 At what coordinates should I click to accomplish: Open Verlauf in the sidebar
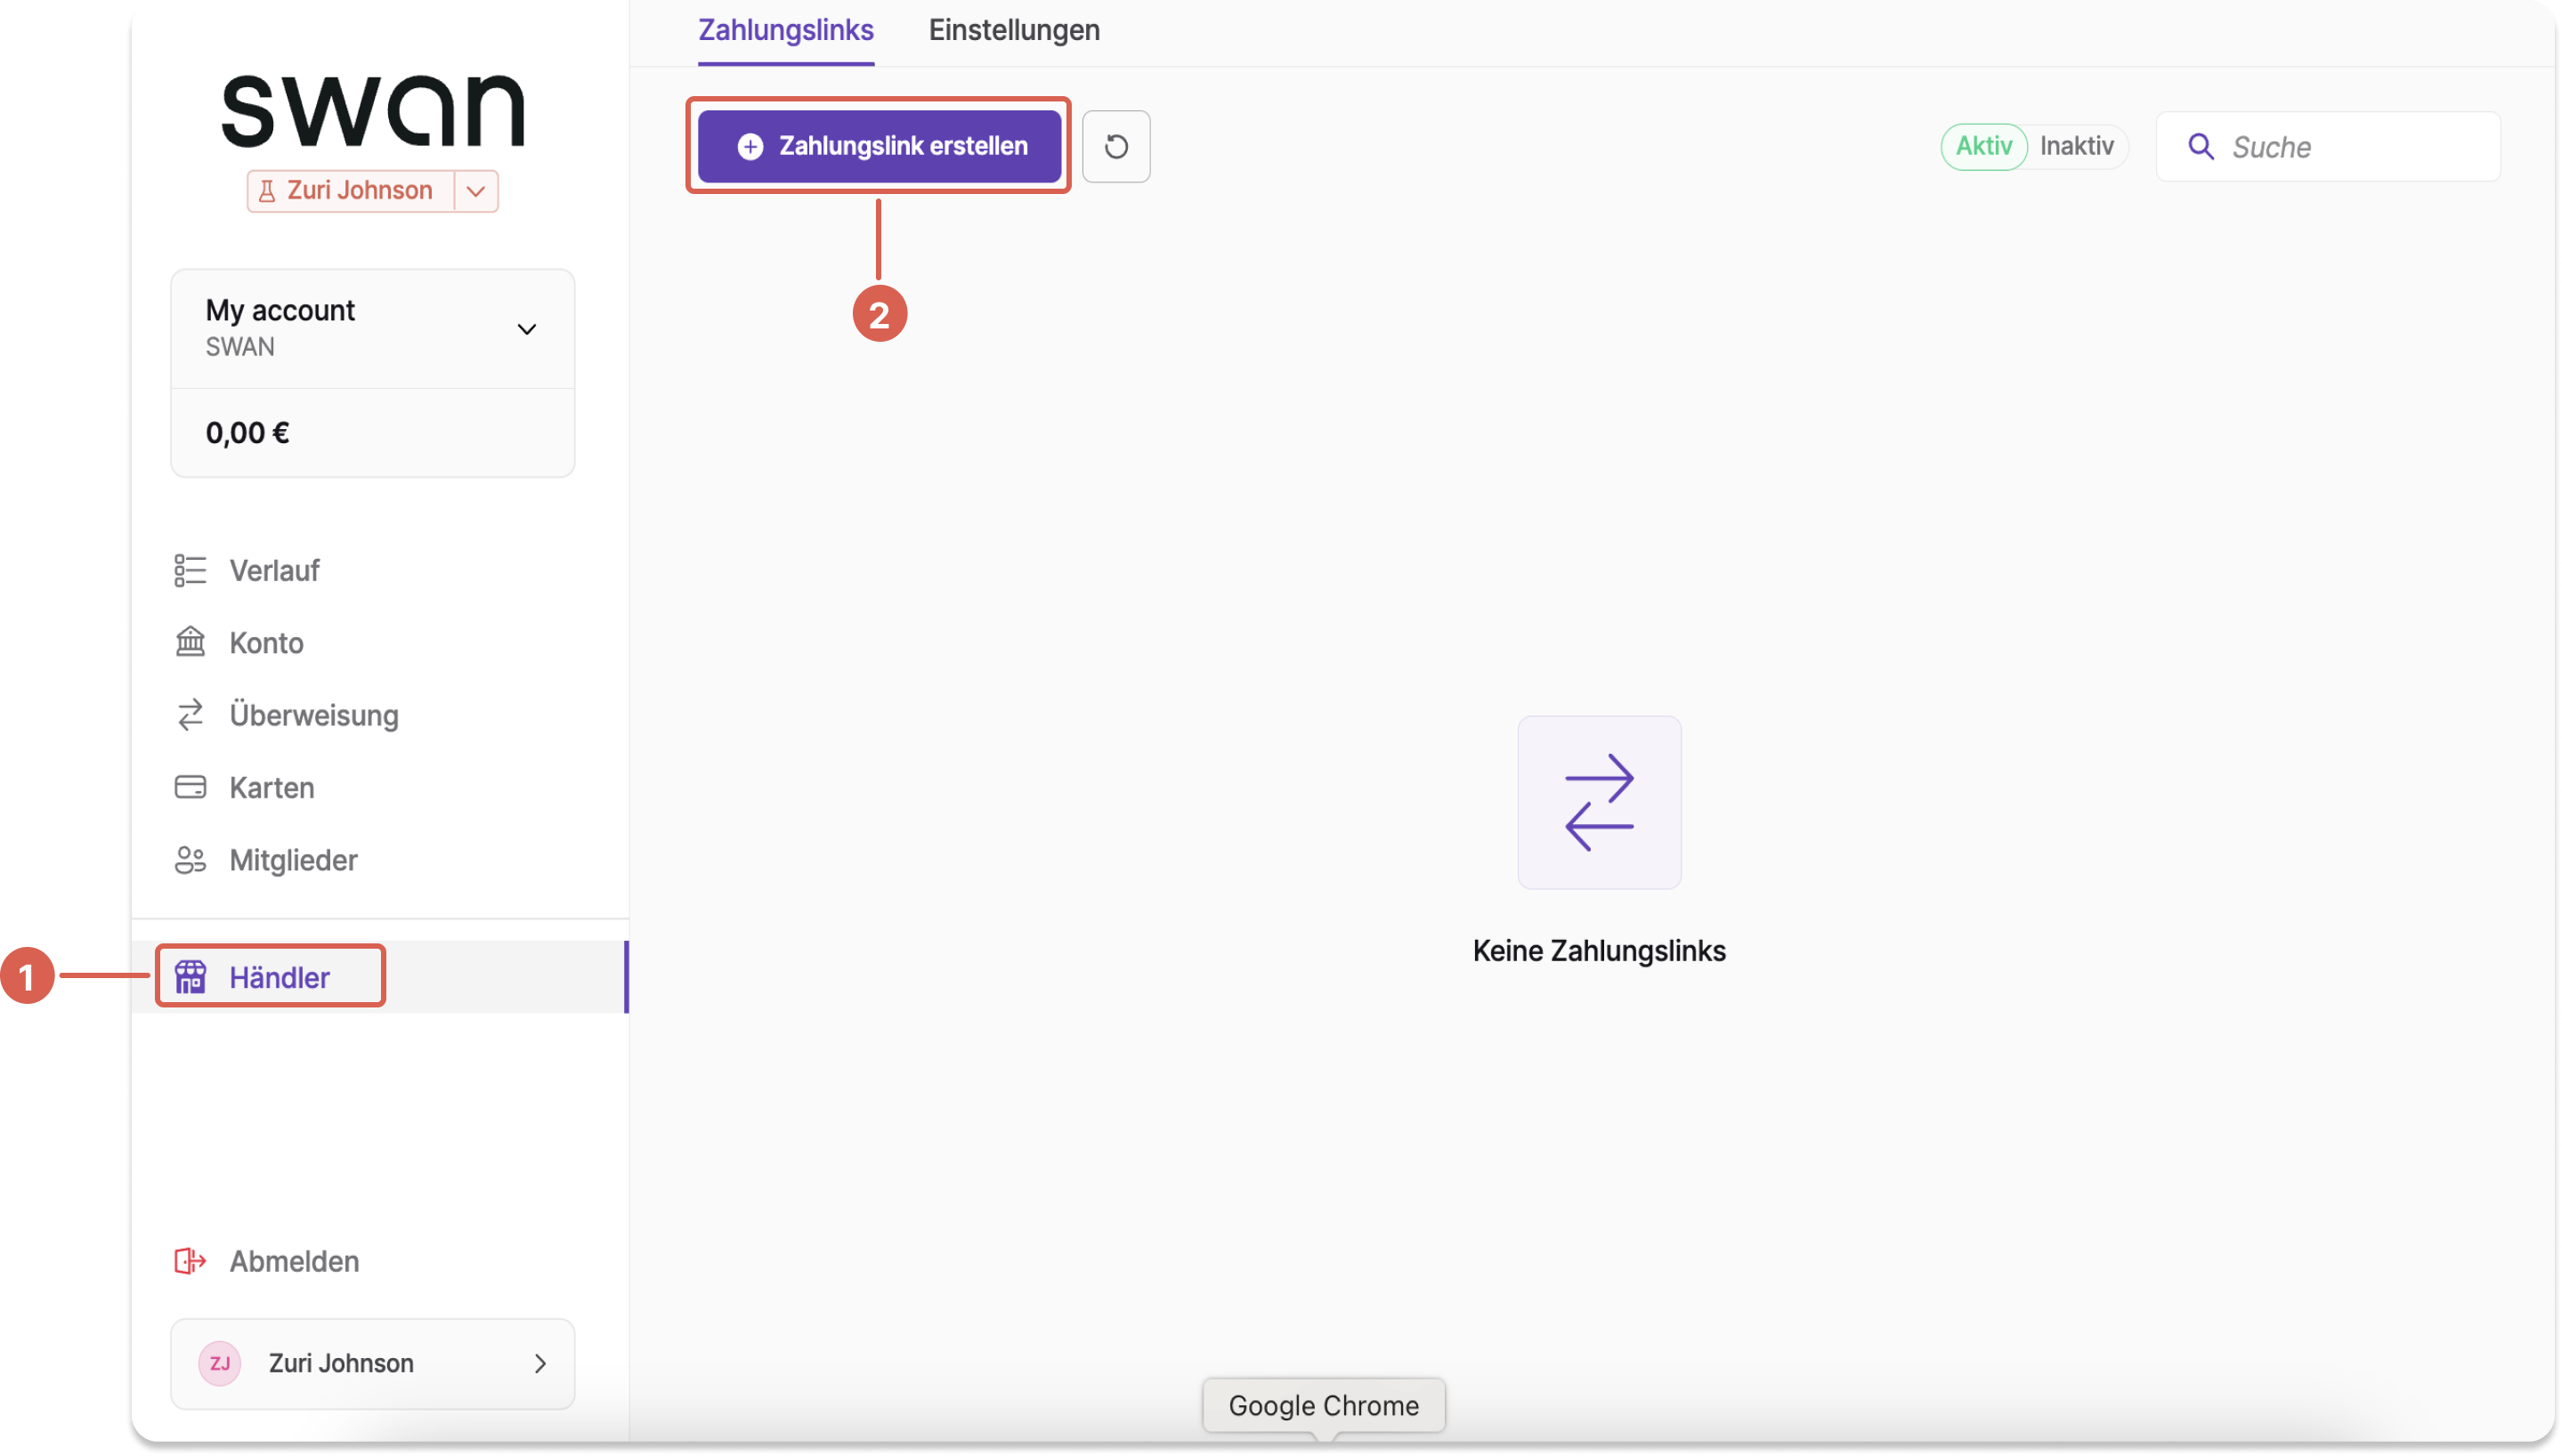point(380,570)
